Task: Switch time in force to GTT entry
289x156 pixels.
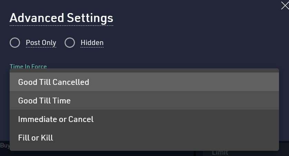Action: (44, 100)
